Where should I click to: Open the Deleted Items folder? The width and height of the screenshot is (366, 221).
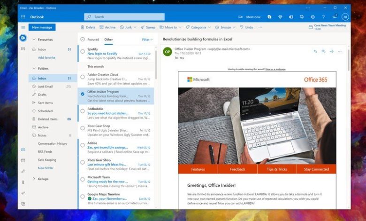53,119
